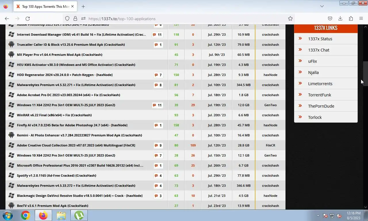Click the Android icon beside Truecaller row
The width and height of the screenshot is (368, 221).
pyautogui.click(x=11, y=44)
